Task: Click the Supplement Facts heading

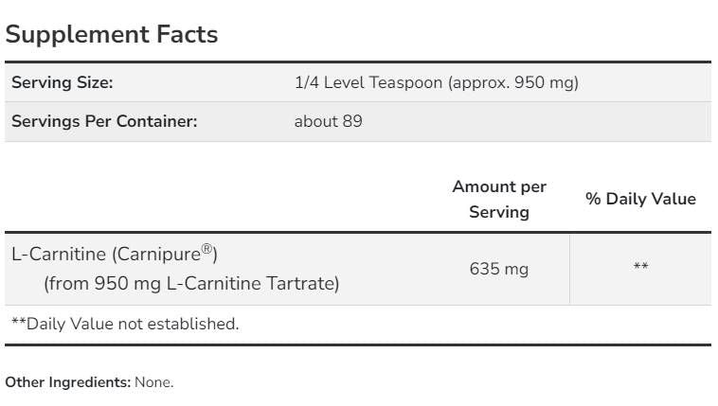Action: (112, 34)
